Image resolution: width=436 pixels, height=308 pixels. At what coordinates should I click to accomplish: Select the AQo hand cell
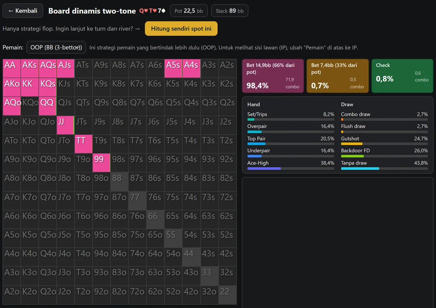pyautogui.click(x=12, y=106)
